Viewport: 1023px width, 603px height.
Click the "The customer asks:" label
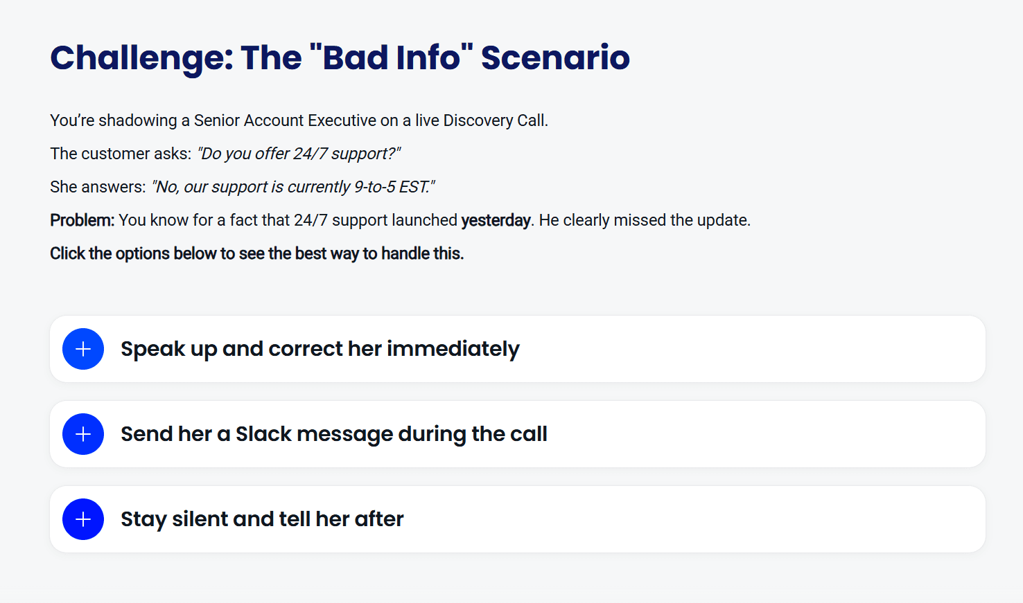tap(121, 154)
